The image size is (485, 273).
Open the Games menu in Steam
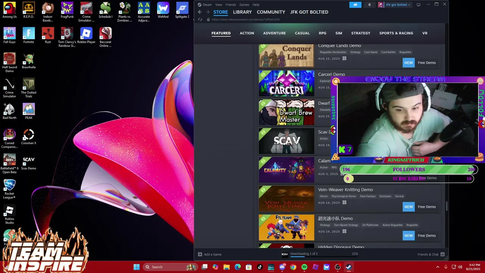click(x=244, y=5)
